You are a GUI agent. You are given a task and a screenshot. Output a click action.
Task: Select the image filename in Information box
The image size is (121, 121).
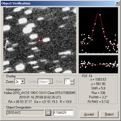coord(40,93)
